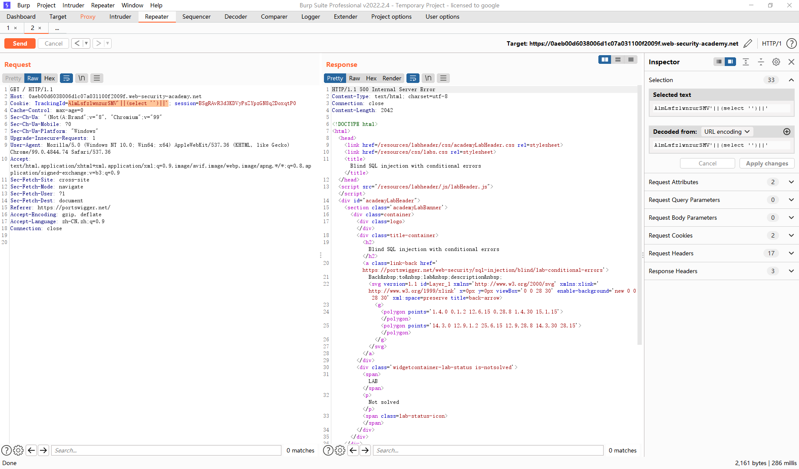
Task: Show non-printable chars in Request
Action: click(x=82, y=78)
